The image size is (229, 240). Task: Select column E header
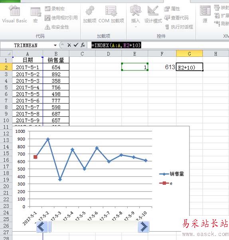click(x=135, y=54)
